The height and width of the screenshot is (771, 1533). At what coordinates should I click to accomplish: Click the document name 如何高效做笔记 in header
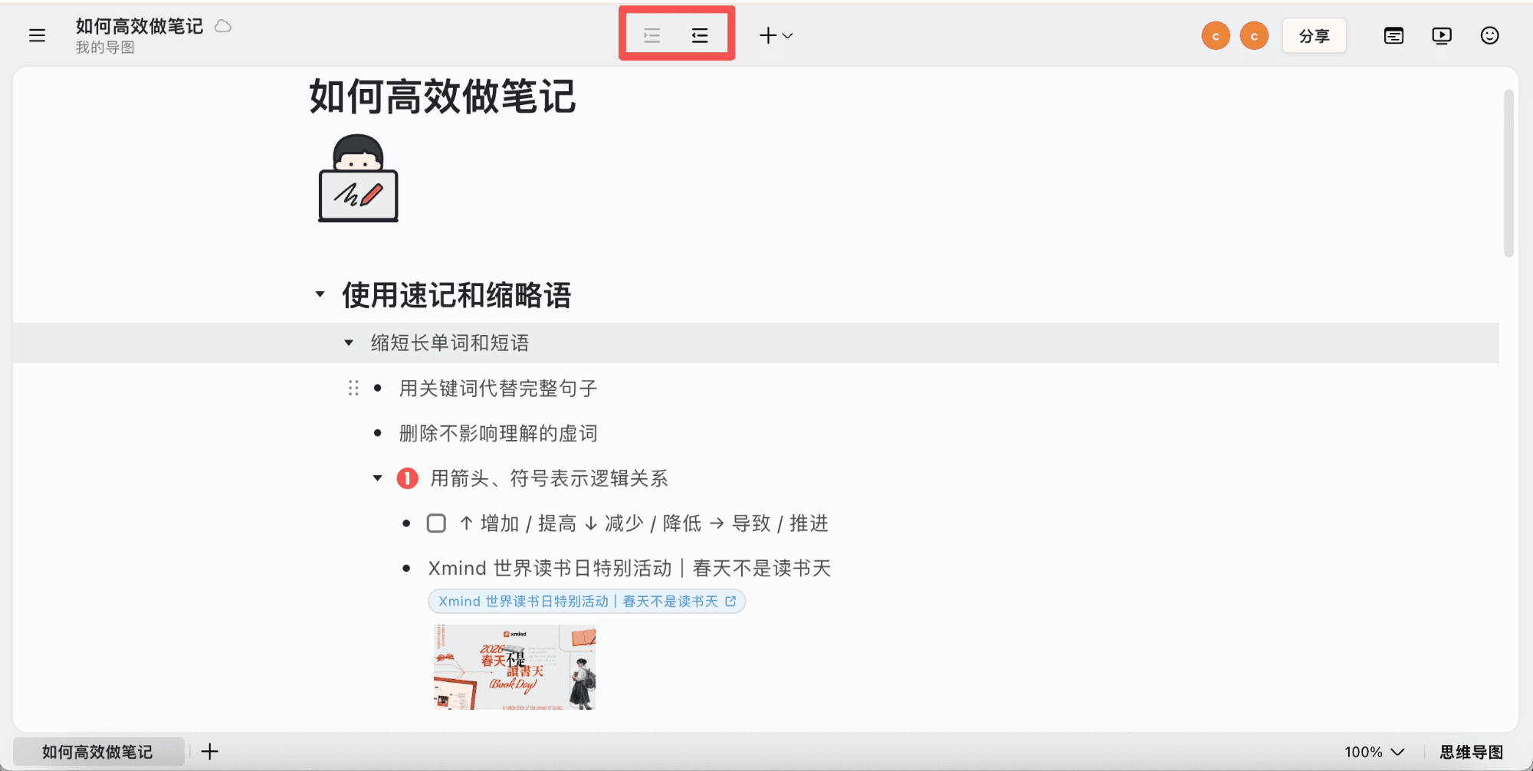[x=140, y=26]
